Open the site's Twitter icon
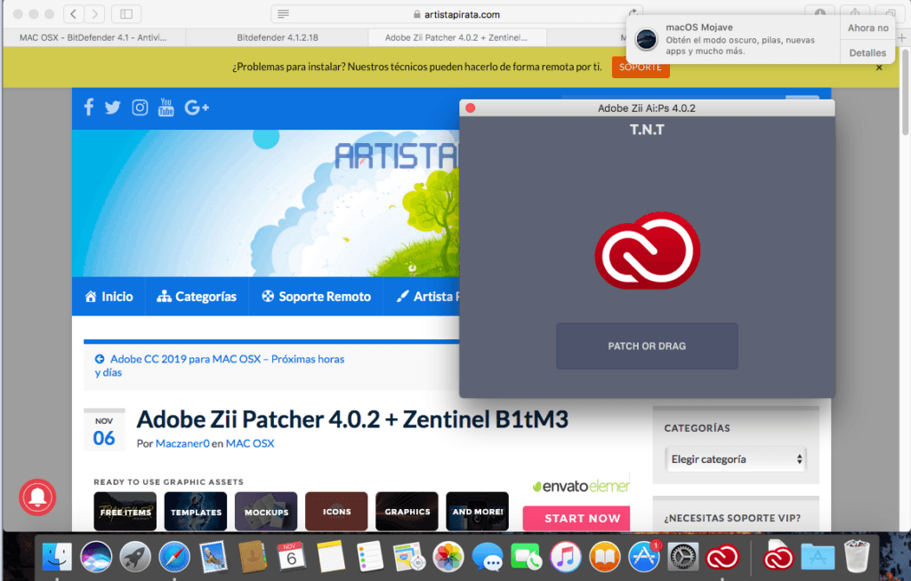This screenshot has width=911, height=581. (113, 107)
